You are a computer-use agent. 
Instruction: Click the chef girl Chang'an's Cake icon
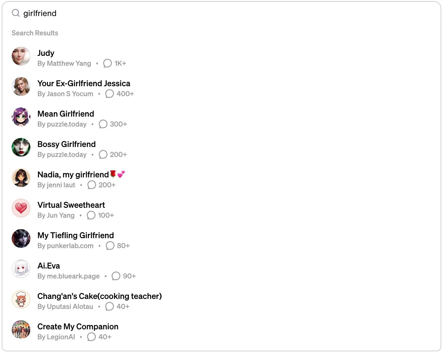click(21, 299)
